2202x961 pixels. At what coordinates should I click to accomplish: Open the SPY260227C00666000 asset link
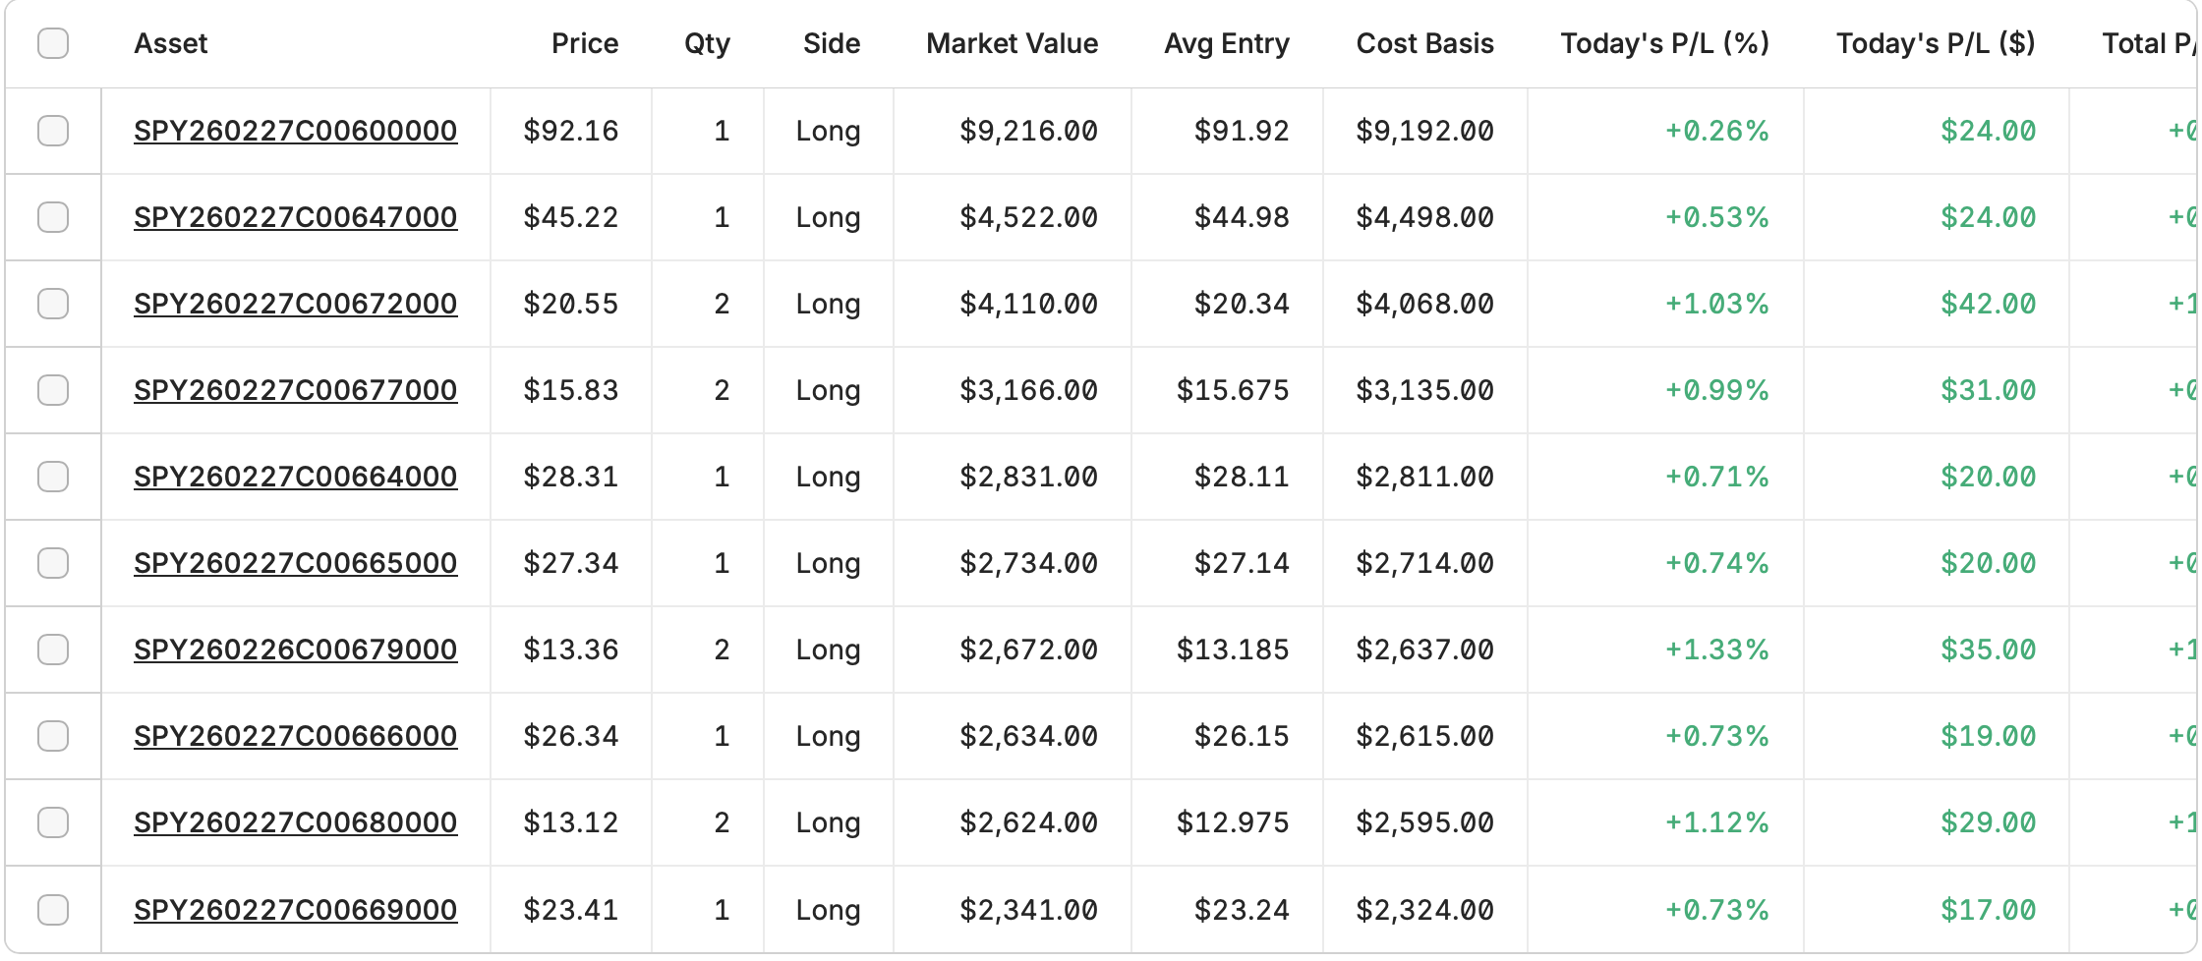[x=295, y=736]
